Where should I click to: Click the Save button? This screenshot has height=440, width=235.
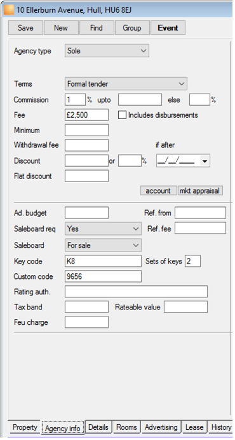26,28
